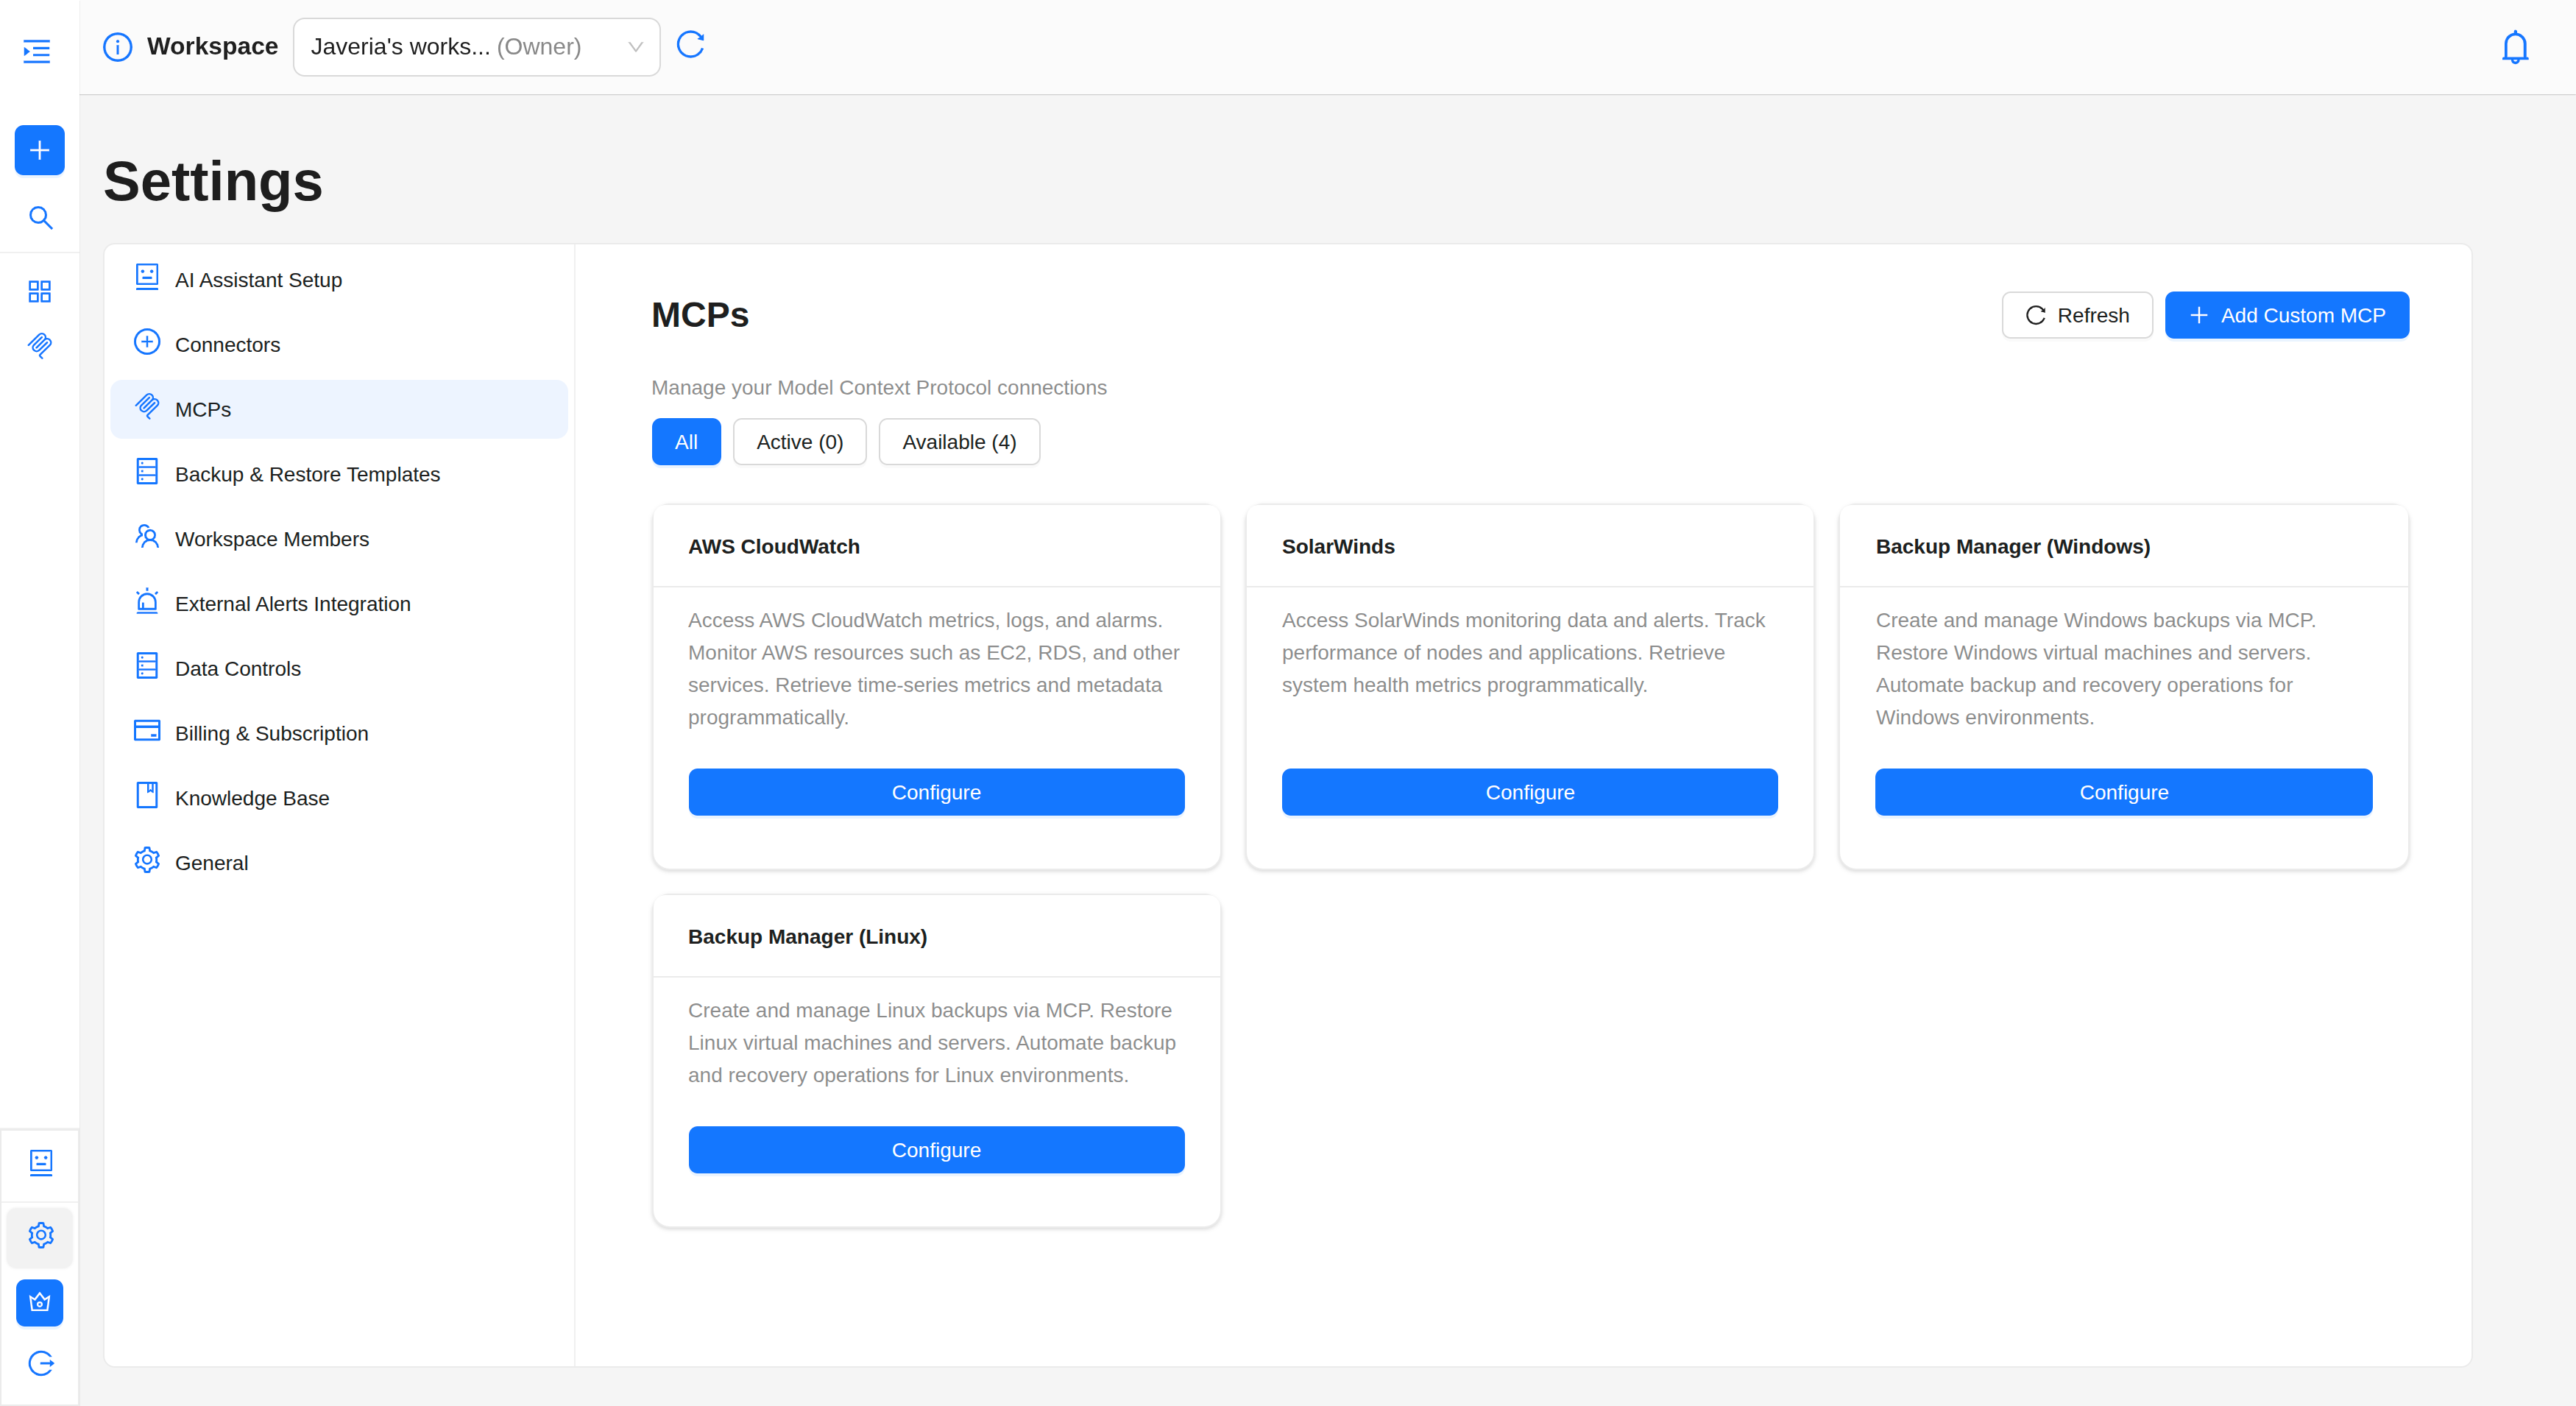Go to Billing & Subscription settings

271,733
